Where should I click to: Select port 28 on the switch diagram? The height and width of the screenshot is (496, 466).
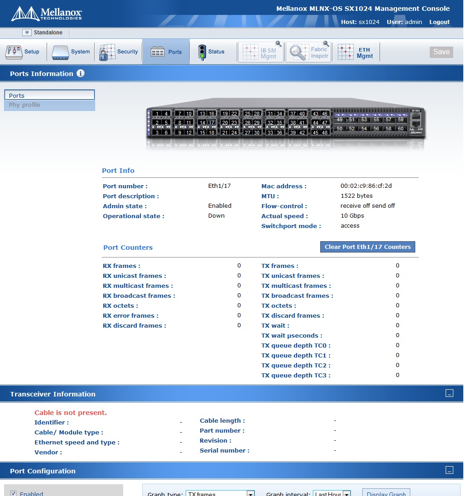click(x=257, y=114)
